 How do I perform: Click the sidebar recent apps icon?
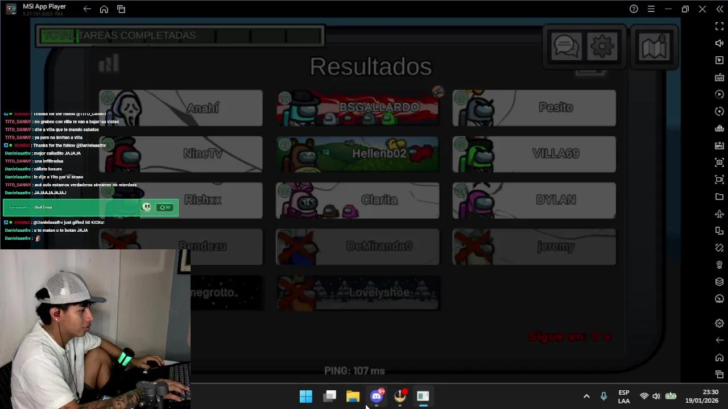[x=719, y=374]
